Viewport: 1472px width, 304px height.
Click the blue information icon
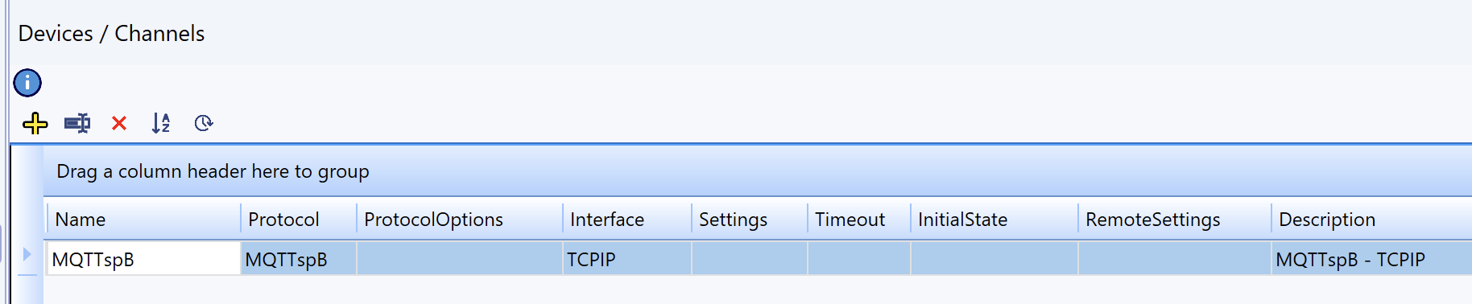[27, 82]
